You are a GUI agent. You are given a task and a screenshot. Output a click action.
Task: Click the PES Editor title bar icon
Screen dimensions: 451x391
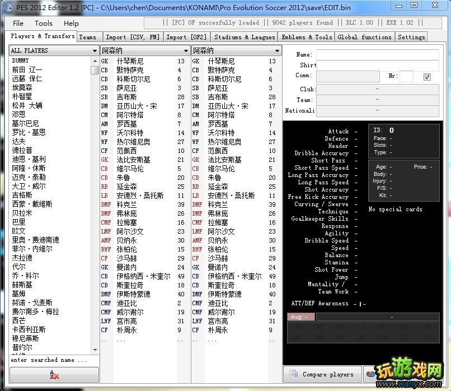click(x=8, y=7)
